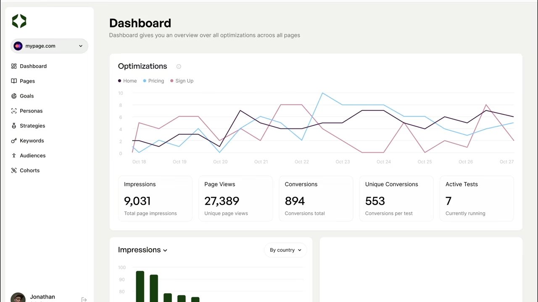Open the By country filter dropdown
538x302 pixels.
(285, 250)
